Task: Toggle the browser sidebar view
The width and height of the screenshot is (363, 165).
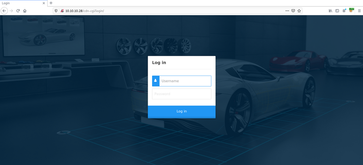Action: point(337,11)
